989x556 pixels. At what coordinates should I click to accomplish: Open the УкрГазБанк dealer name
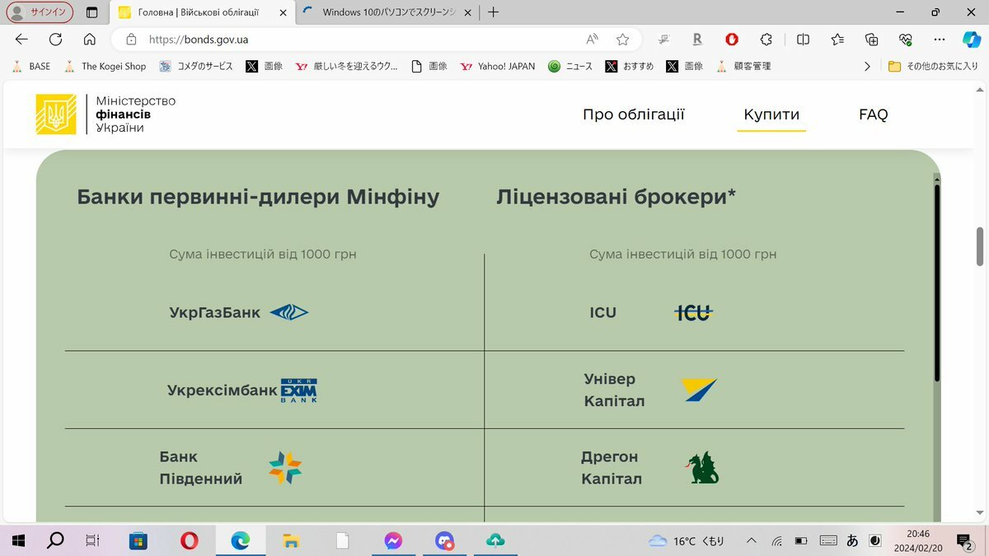[214, 312]
